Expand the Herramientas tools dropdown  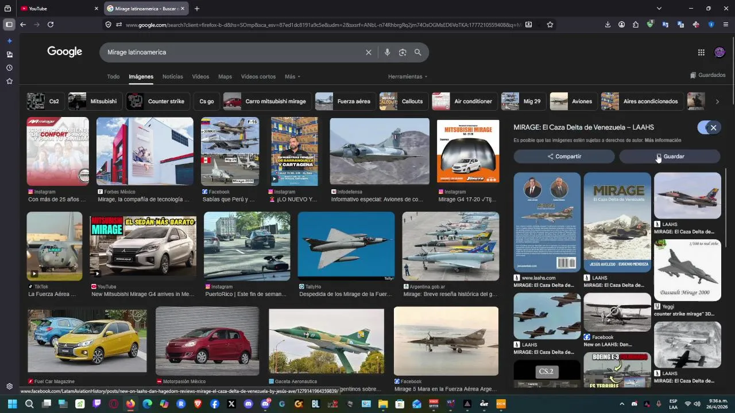(408, 77)
